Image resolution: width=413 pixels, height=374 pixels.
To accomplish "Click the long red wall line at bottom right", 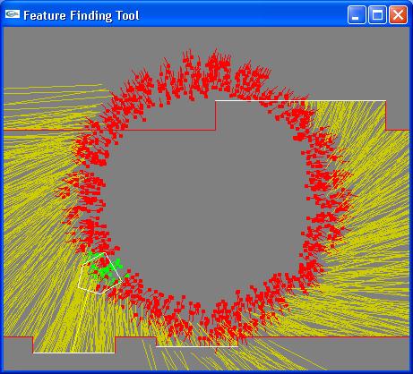I will (329, 337).
